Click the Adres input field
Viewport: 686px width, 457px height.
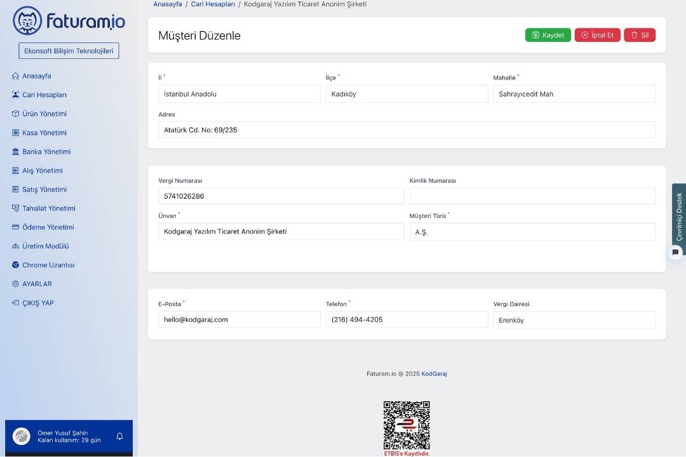407,130
